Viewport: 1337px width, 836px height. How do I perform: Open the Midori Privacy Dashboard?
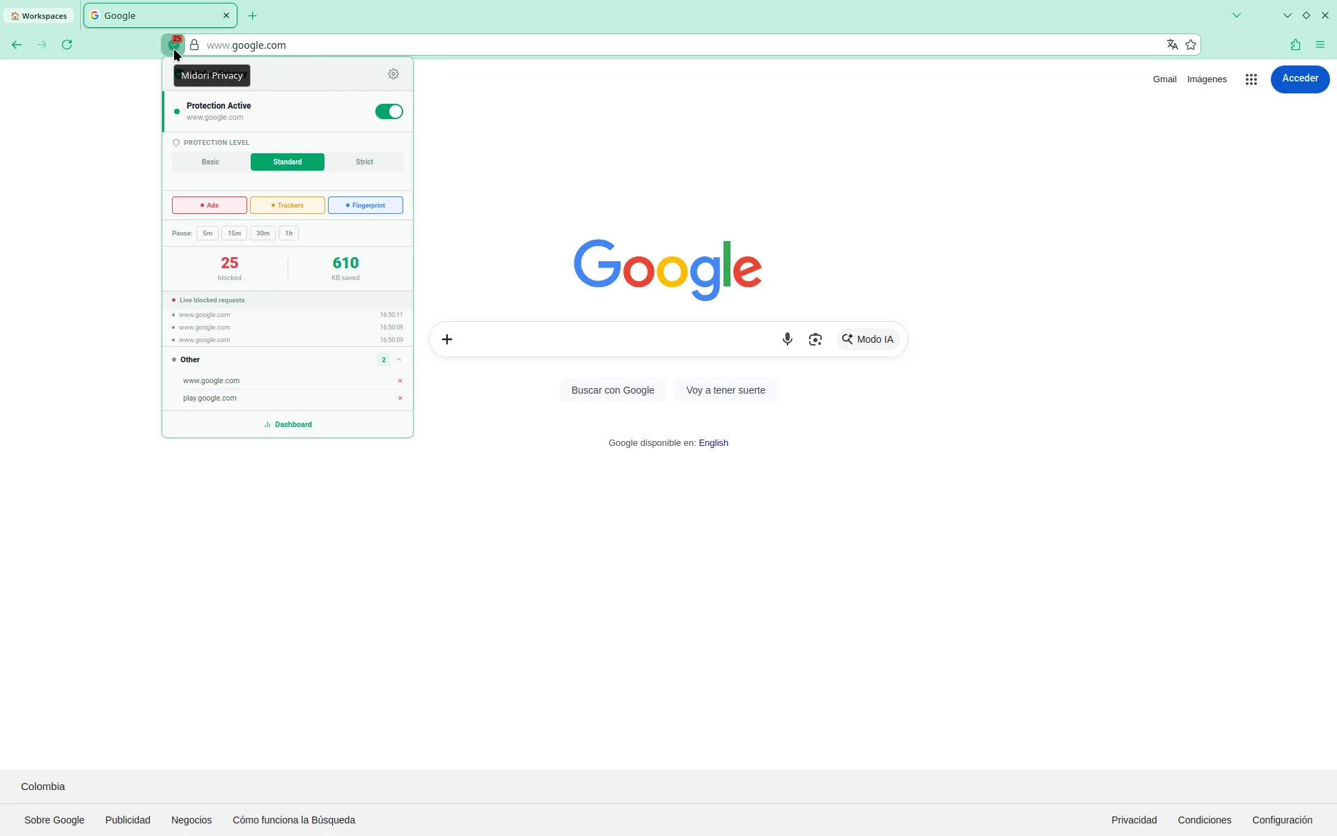click(288, 424)
